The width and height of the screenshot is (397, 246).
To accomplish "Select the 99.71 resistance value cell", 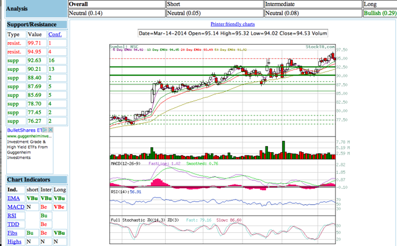I will (x=37, y=43).
